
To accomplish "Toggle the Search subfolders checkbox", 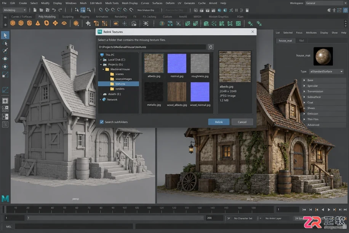I will 101,122.
